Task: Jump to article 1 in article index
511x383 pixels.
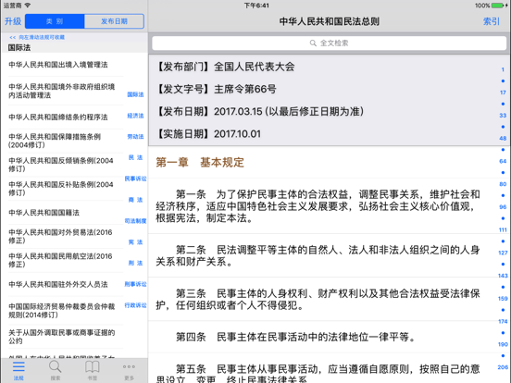Action: [x=503, y=69]
